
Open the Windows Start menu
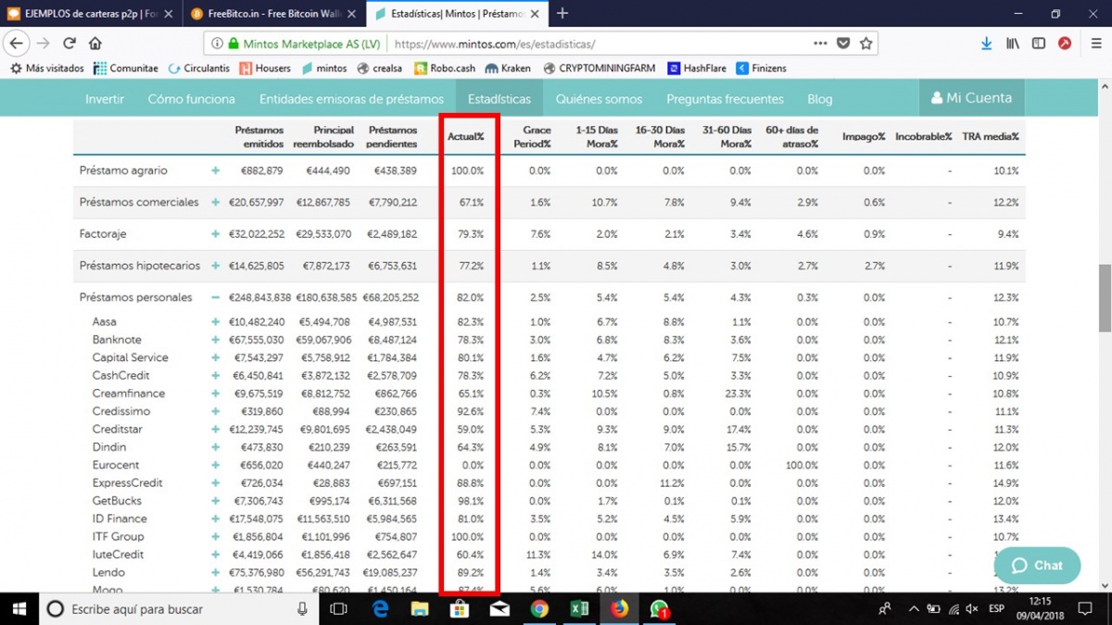[19, 609]
